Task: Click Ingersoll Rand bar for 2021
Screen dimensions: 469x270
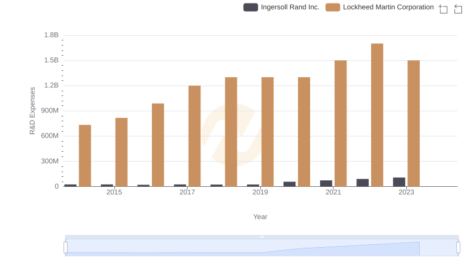Action: (x=326, y=183)
